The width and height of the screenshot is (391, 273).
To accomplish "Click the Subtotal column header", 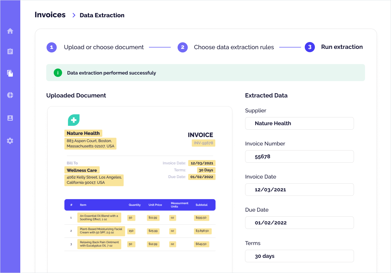I will pos(201,205).
